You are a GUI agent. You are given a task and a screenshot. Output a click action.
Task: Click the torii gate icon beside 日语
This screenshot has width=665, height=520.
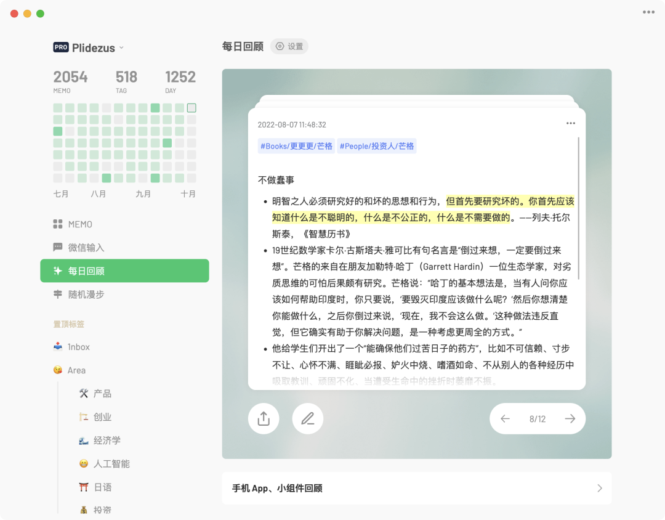click(x=84, y=487)
